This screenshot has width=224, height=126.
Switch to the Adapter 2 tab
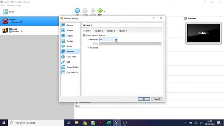[99, 31]
